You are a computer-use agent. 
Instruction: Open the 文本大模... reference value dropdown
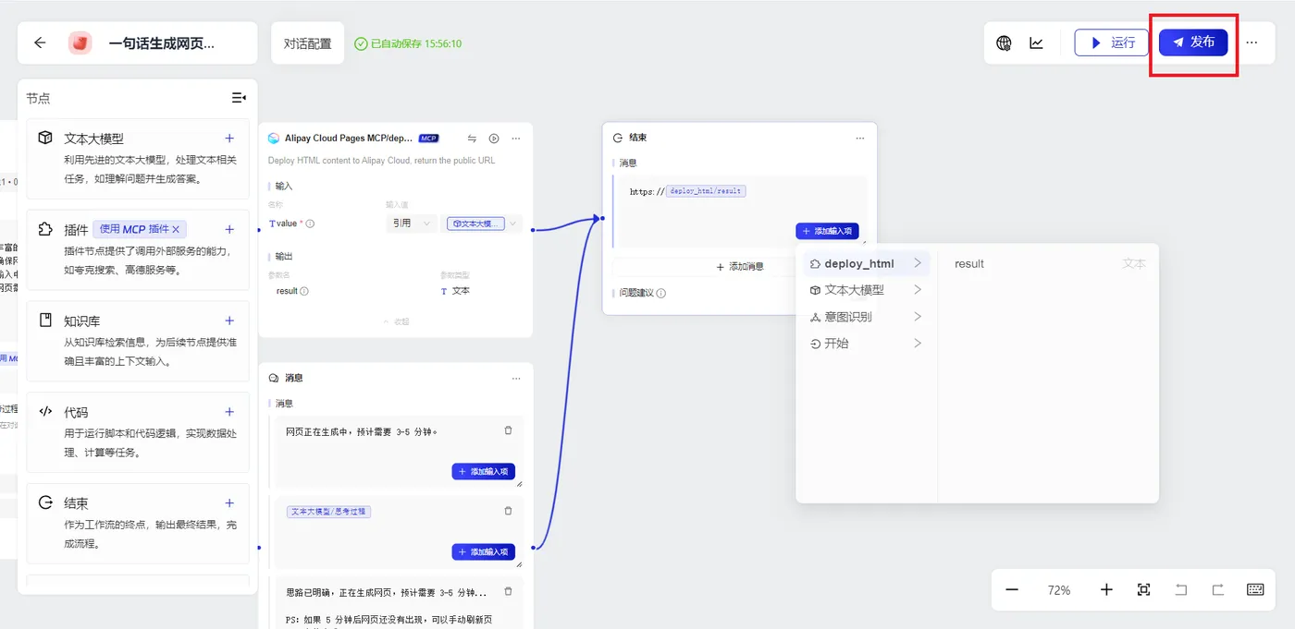click(483, 224)
